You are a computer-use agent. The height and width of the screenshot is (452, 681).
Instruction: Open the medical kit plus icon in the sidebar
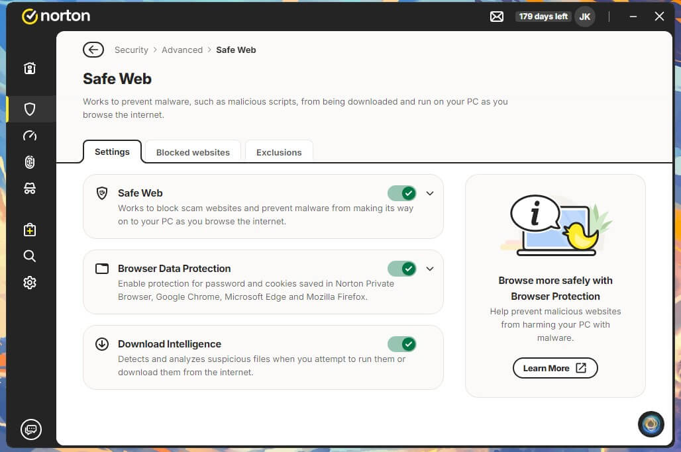point(30,230)
